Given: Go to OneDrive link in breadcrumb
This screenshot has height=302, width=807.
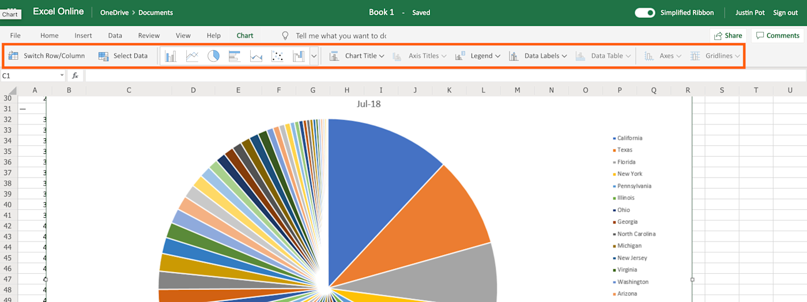Looking at the screenshot, I should point(114,13).
